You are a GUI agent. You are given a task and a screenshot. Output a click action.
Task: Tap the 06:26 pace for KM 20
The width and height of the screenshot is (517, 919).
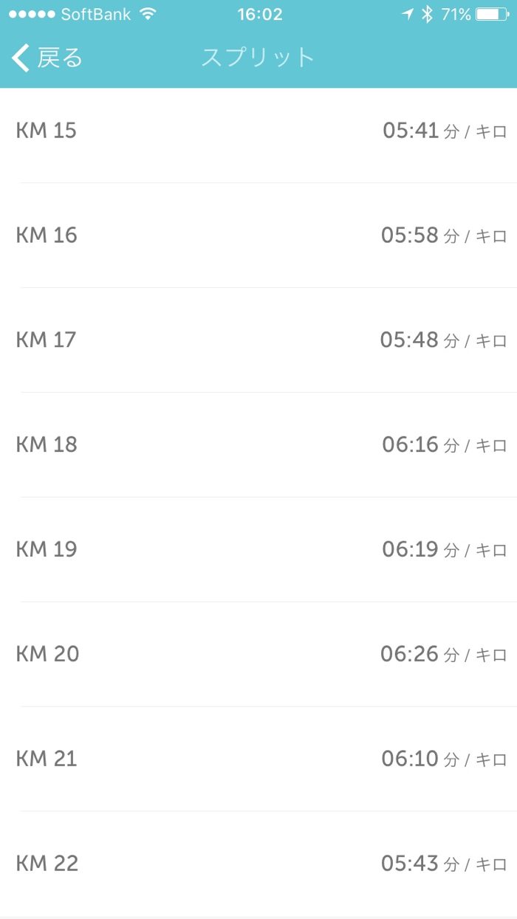(x=409, y=655)
